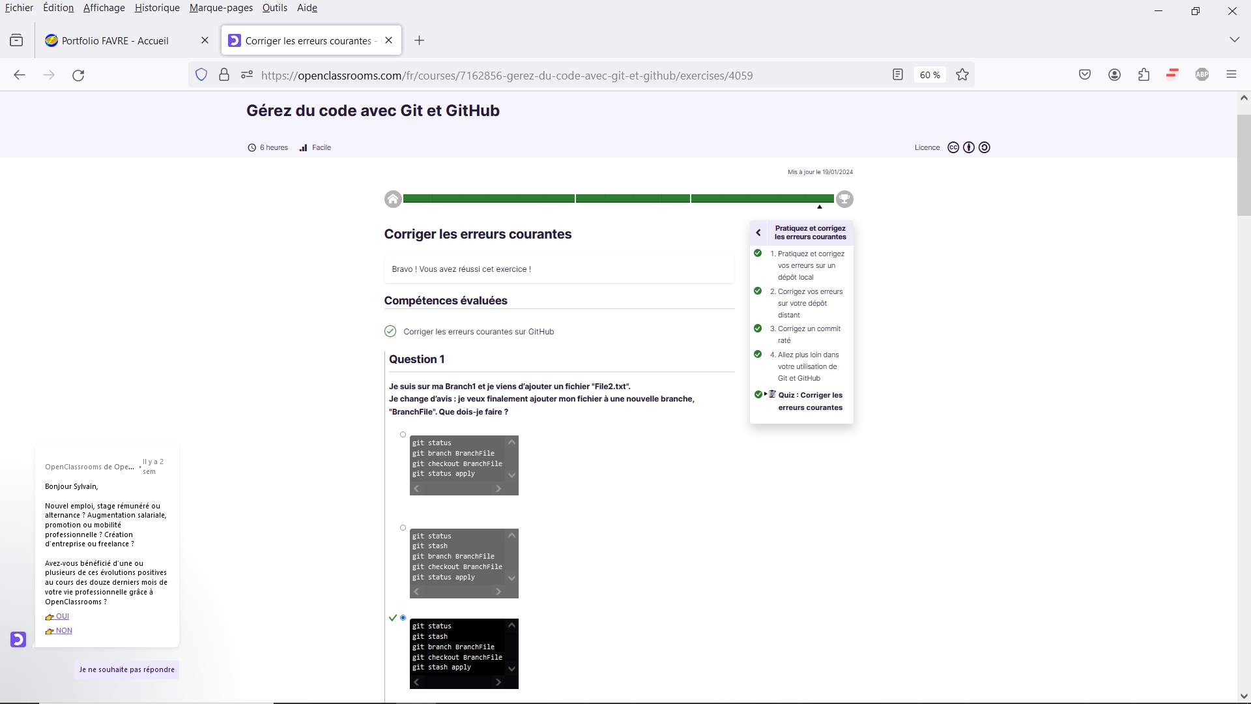Screen dimensions: 1251x704
Task: Select the second answer radio button
Action: pyautogui.click(x=403, y=528)
